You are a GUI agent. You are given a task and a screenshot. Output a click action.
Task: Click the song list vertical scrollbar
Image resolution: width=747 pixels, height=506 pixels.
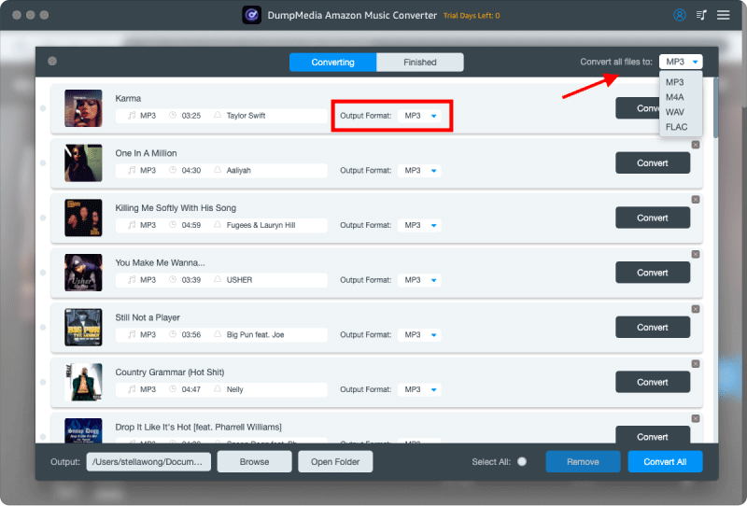pos(715,108)
